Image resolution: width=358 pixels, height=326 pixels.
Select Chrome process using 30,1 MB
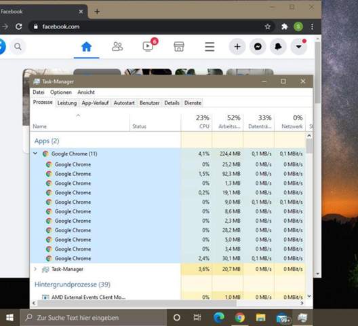coord(168,258)
